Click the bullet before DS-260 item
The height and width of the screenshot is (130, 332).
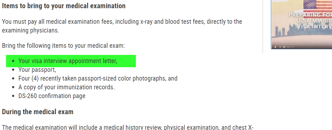(x=13, y=96)
